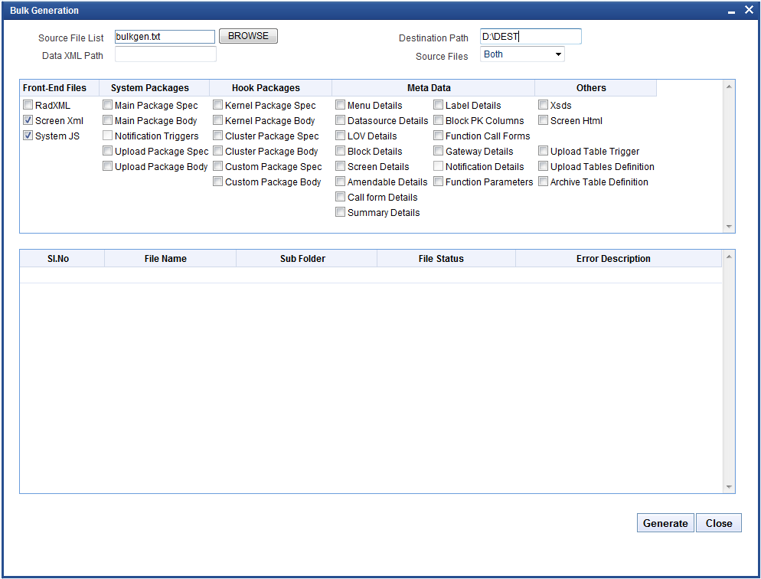Check Main Package Body
The width and height of the screenshot is (761, 579).
[107, 120]
